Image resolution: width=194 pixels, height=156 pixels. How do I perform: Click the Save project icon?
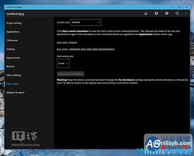156,14
